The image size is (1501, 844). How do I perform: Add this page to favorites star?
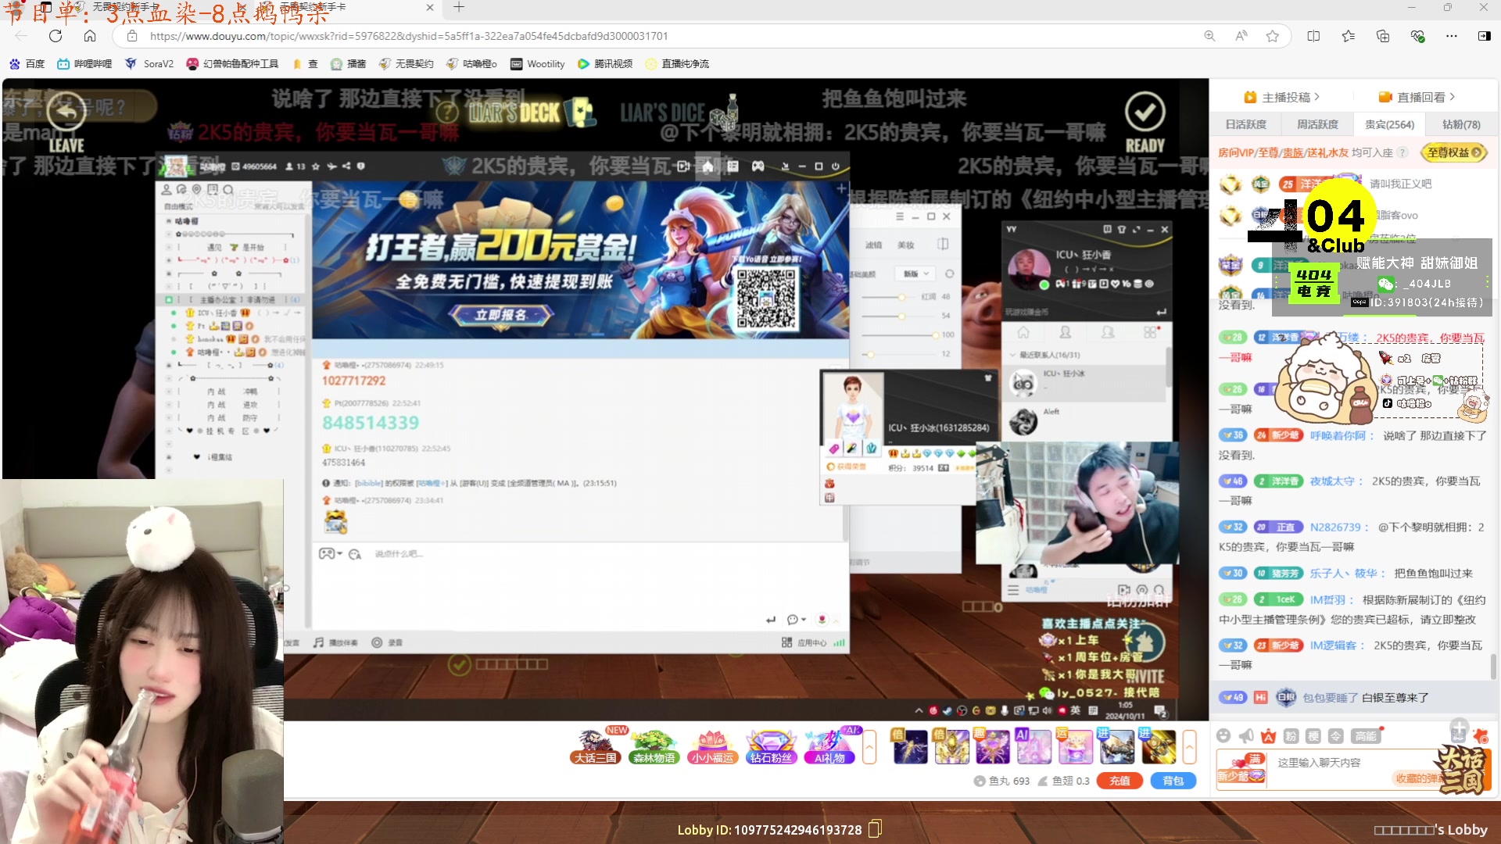tap(1273, 36)
